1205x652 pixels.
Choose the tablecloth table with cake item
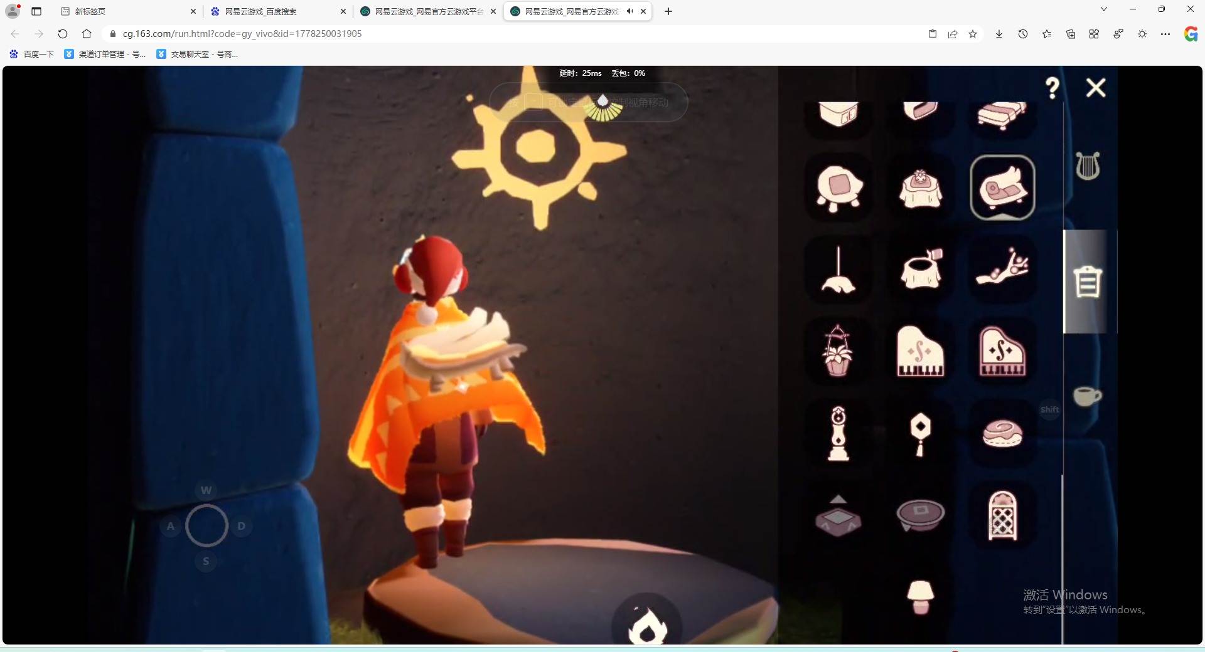coord(921,188)
